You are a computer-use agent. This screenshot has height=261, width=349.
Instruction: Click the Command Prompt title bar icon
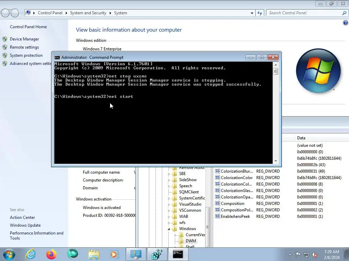(x=57, y=57)
